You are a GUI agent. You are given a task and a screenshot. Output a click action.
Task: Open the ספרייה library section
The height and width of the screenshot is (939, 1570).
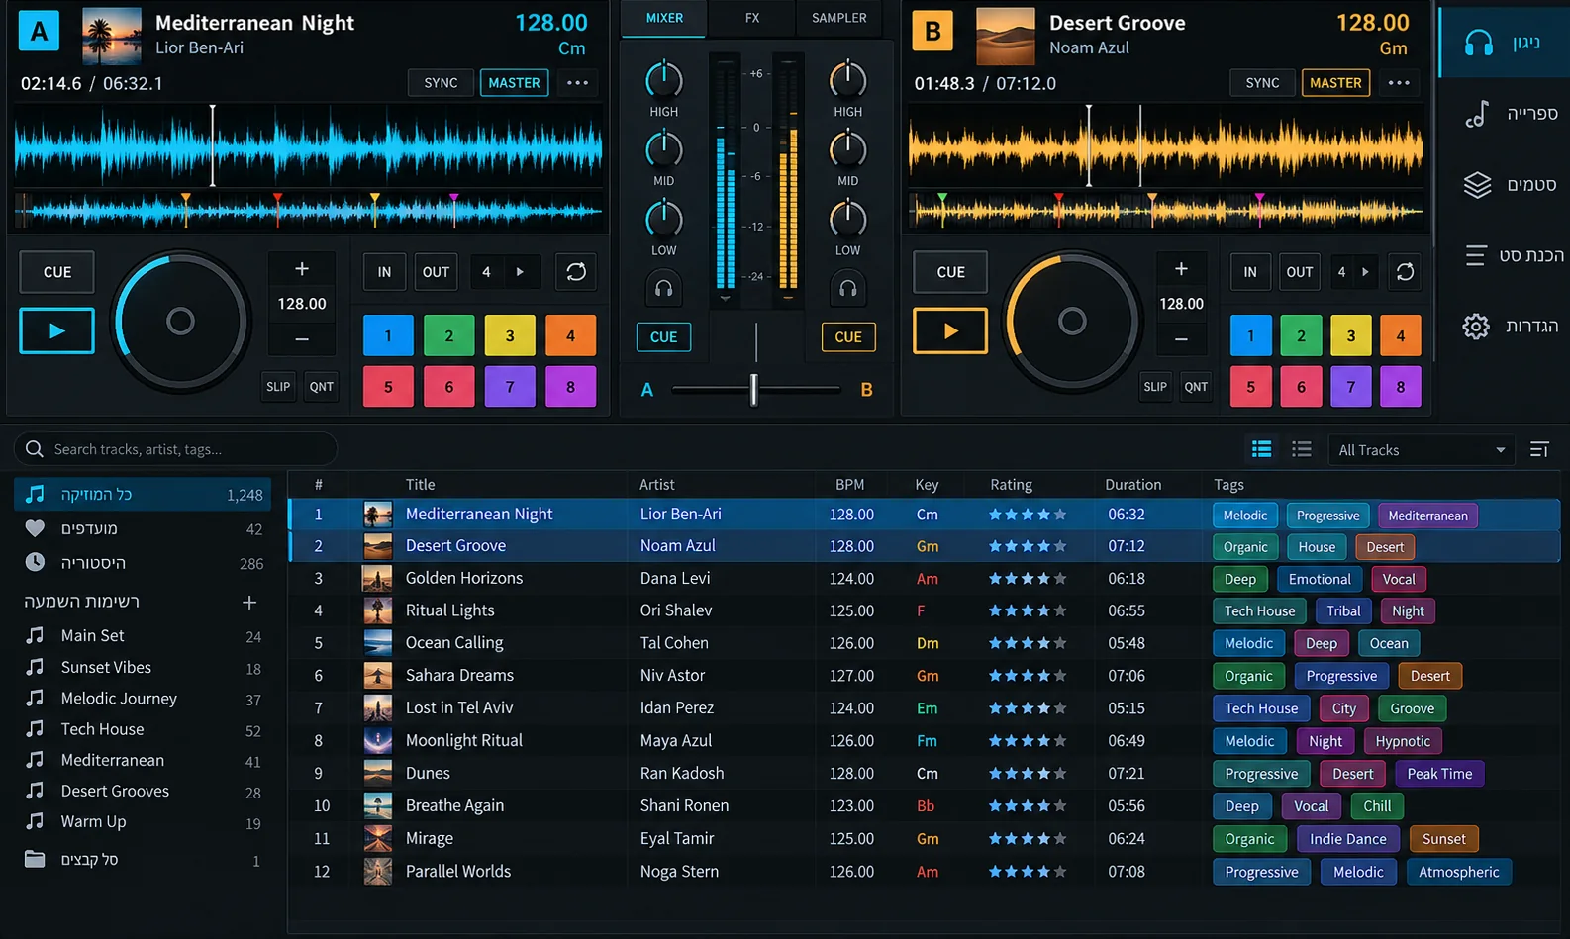pyautogui.click(x=1510, y=114)
